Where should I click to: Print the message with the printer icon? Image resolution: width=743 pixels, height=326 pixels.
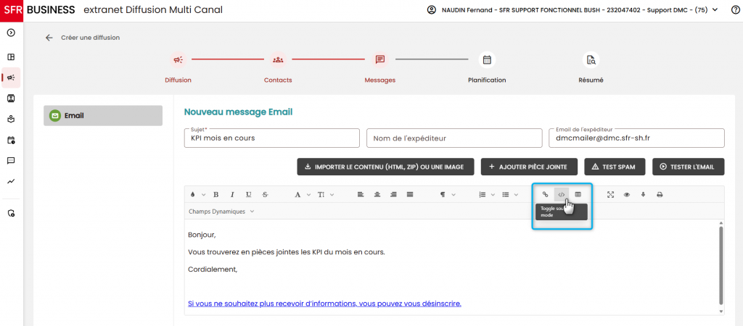click(x=659, y=194)
